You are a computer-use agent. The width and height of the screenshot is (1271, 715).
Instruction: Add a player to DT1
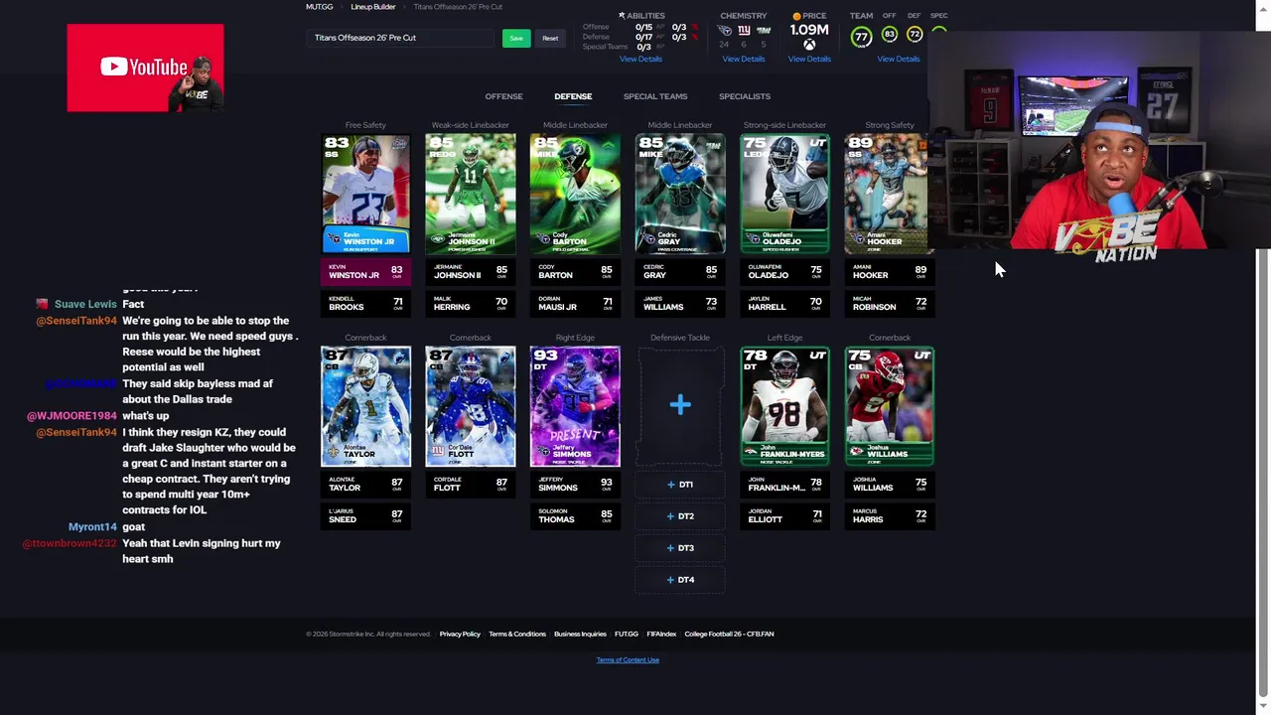[x=680, y=485]
